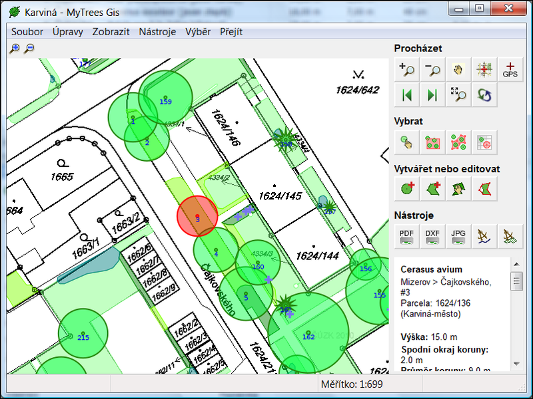This screenshot has width=533, height=399.
Task: Click the add new area polygon tool
Action: click(432, 189)
